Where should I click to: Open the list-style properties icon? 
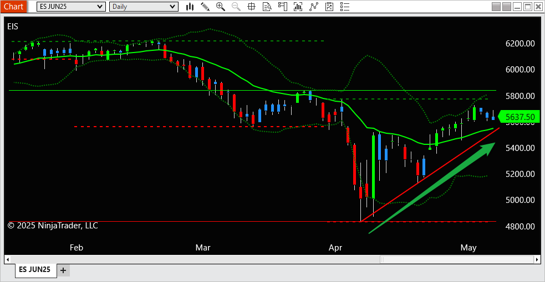(344, 7)
